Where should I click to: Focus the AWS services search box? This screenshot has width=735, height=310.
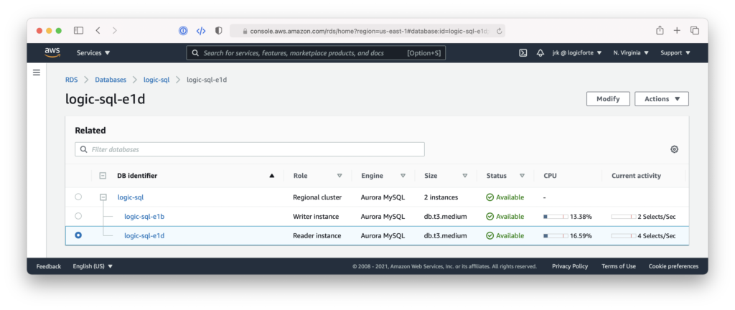tap(316, 53)
